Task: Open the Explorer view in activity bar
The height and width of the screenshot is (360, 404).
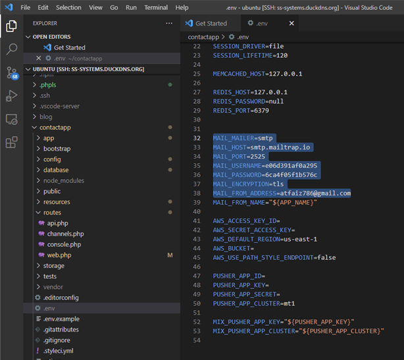Action: (x=11, y=26)
